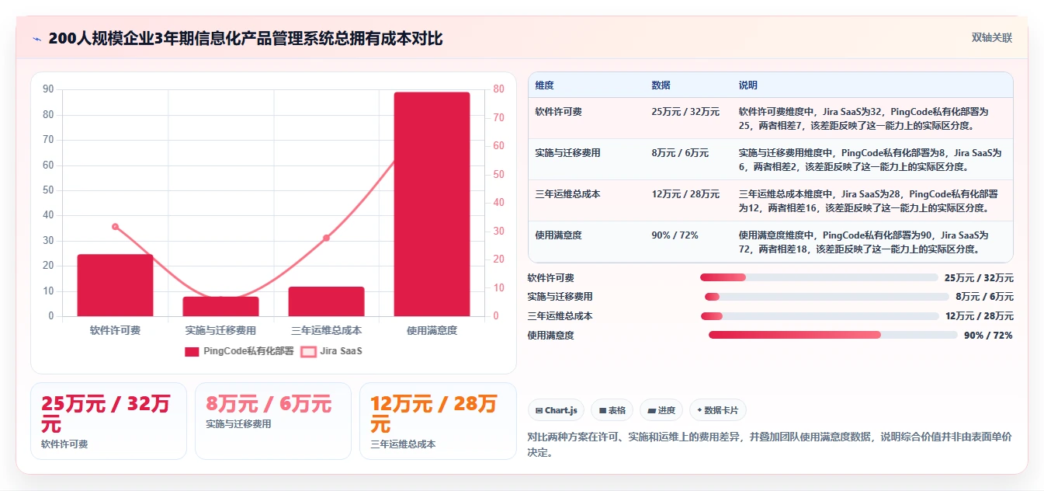The height and width of the screenshot is (491, 1044).
Task: Click 使用满意度 description text in table
Action: point(864,242)
